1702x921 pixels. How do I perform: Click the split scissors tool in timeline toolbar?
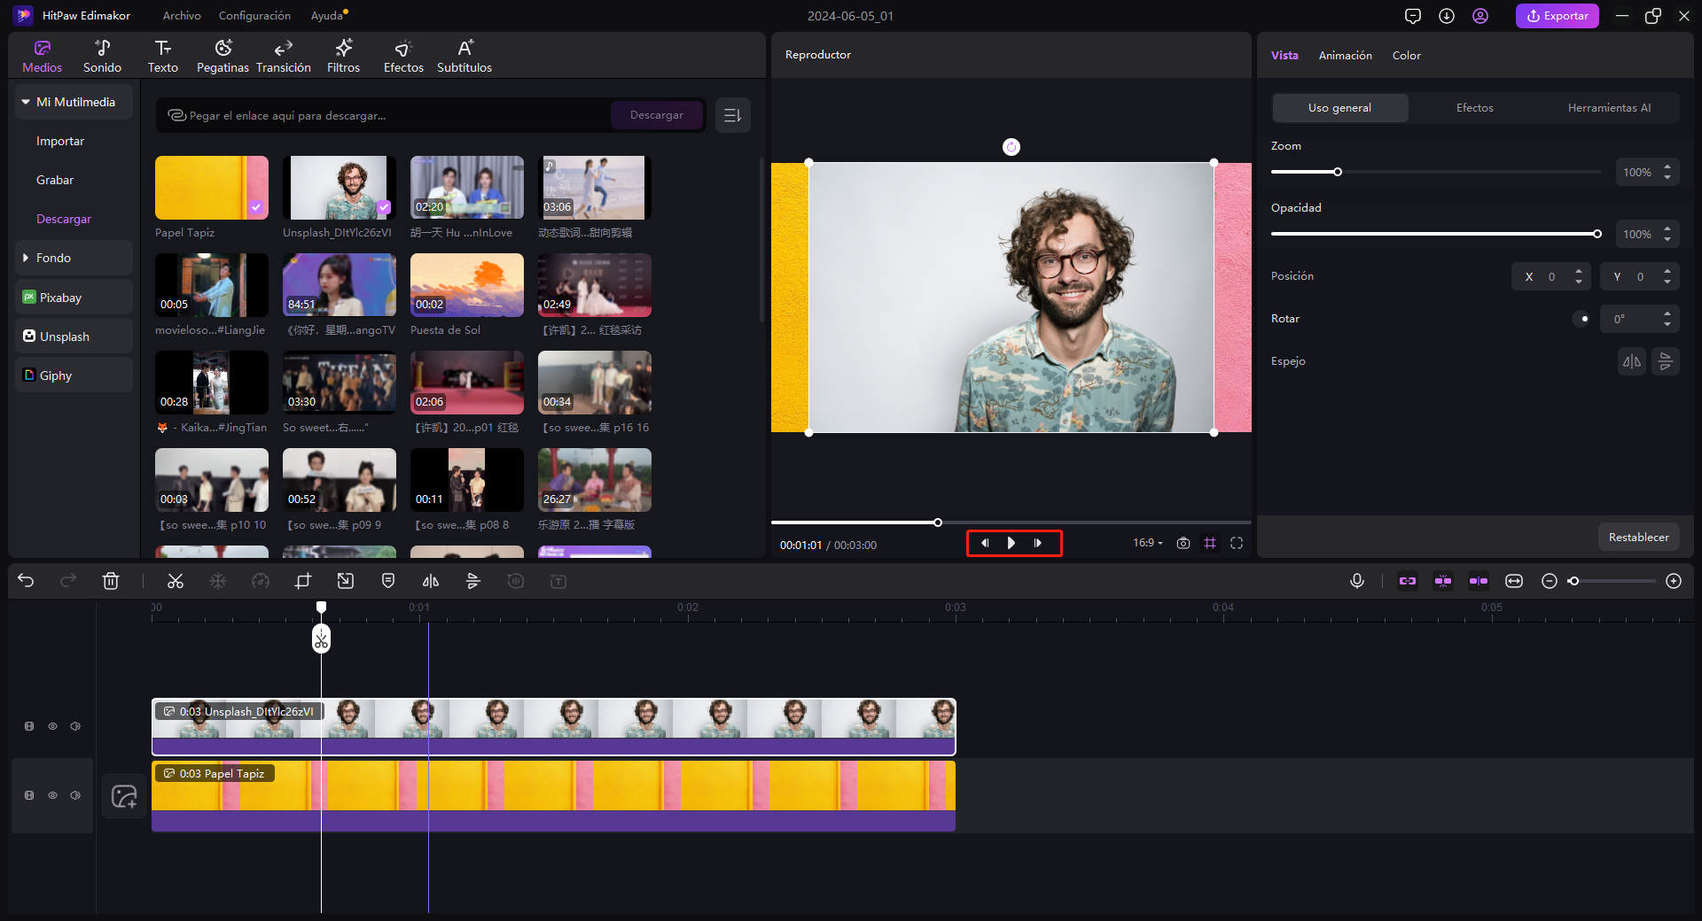coord(176,581)
